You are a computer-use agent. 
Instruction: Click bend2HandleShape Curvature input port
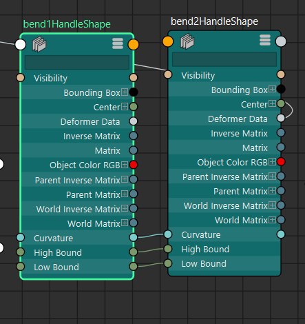coord(168,234)
